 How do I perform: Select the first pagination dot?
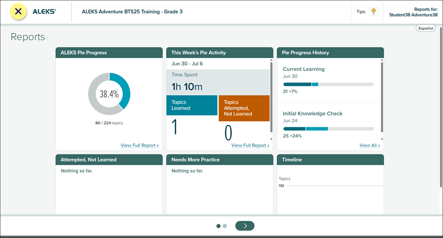[x=219, y=226]
